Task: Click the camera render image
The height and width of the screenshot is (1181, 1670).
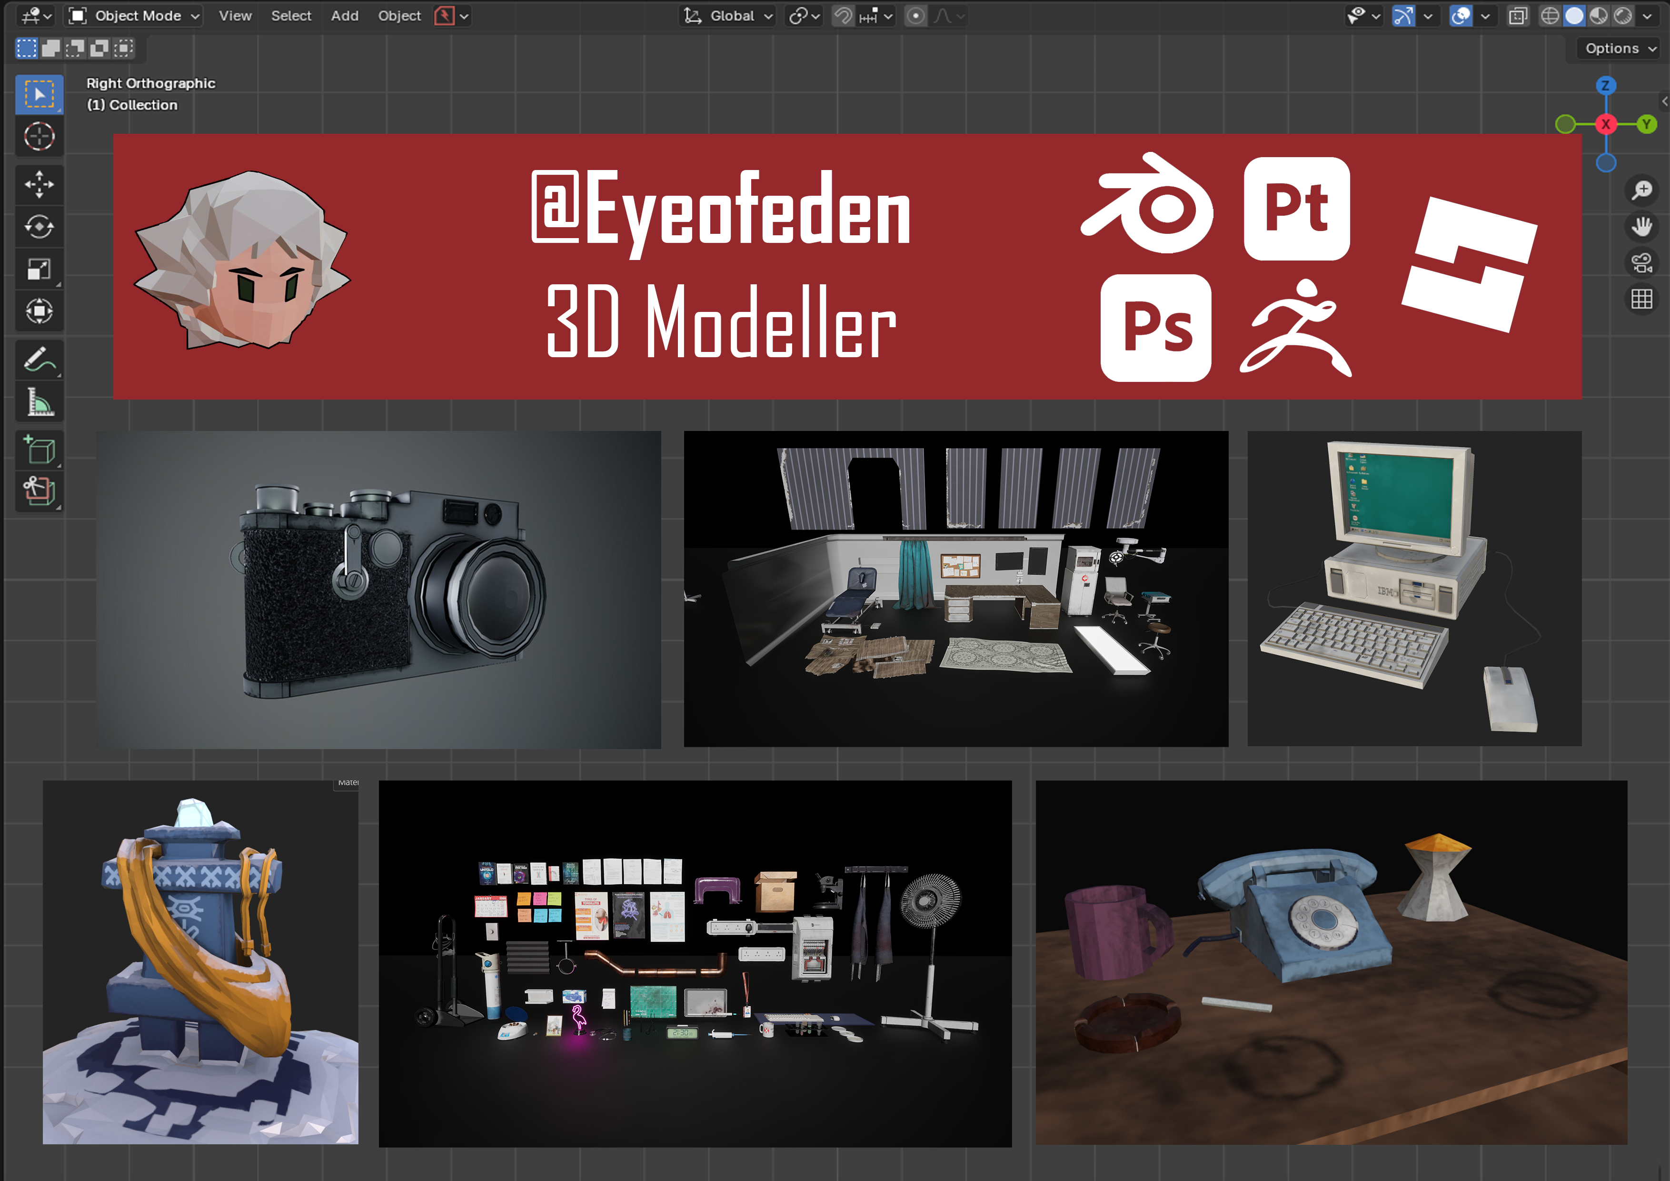Action: [378, 590]
